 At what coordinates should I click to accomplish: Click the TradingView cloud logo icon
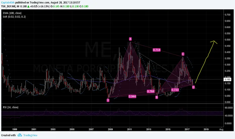(20, 135)
